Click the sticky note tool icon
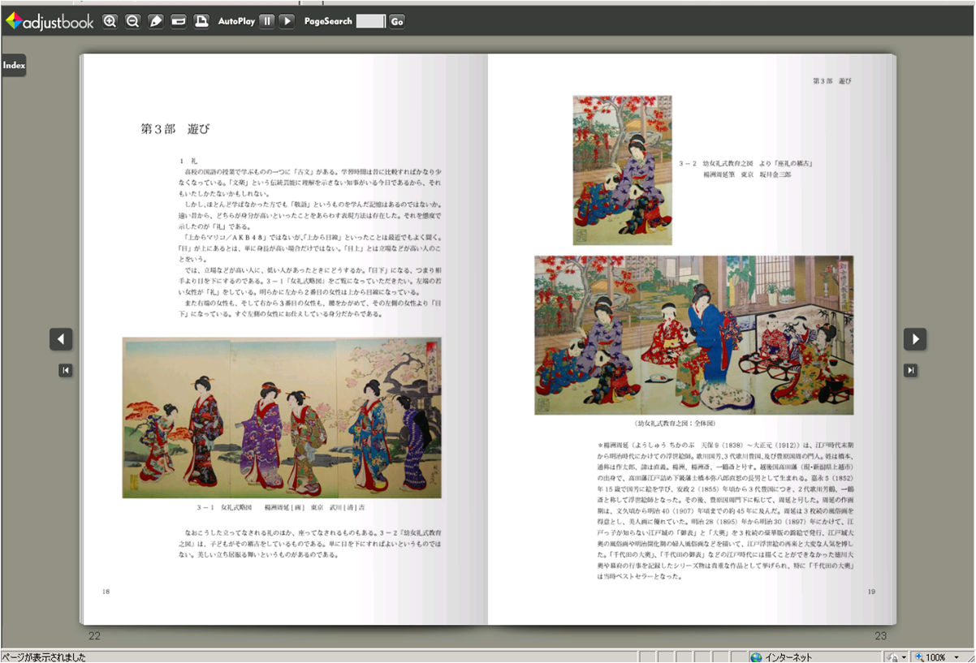Viewport: 976px width, 663px height. pyautogui.click(x=179, y=21)
